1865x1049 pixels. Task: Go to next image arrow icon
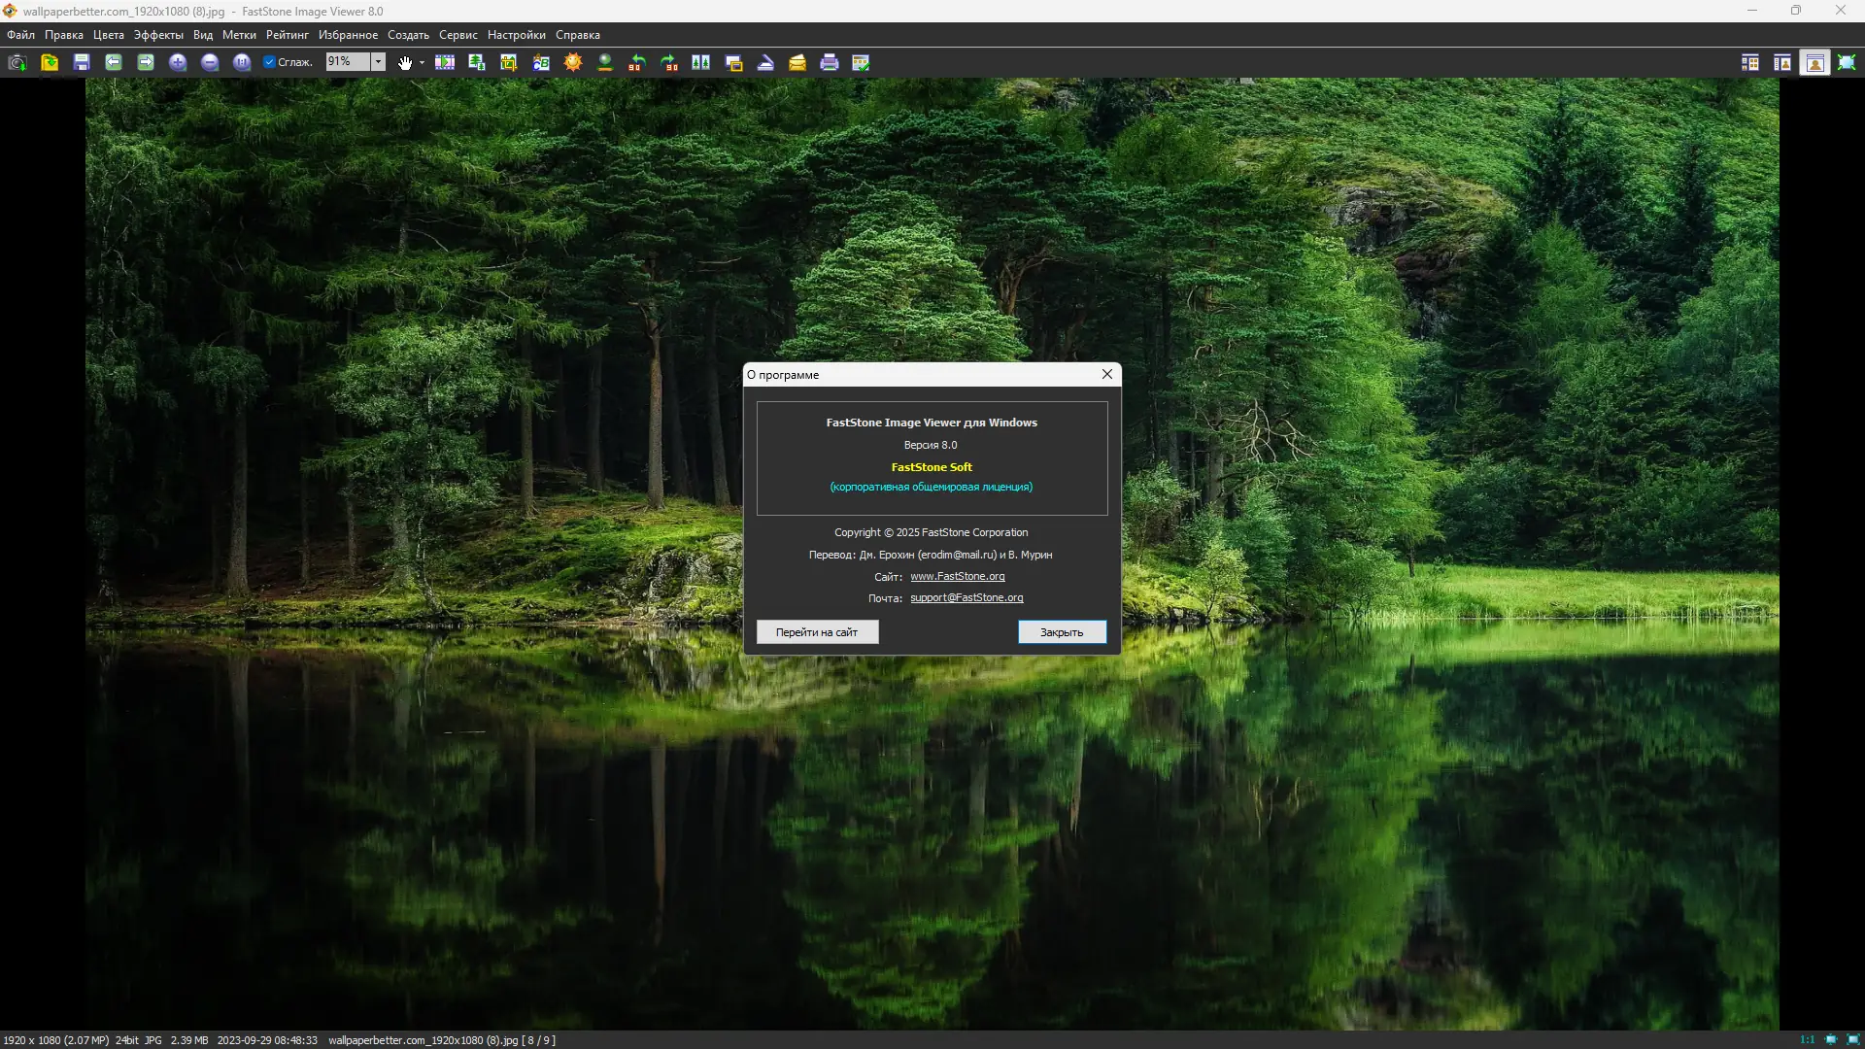pyautogui.click(x=146, y=62)
